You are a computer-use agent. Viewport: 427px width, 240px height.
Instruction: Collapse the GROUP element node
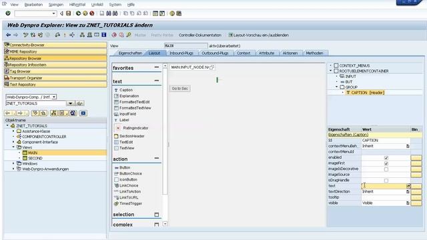tap(336, 87)
